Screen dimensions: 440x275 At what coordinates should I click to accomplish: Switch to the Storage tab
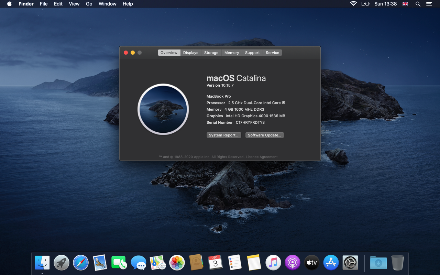(x=211, y=53)
